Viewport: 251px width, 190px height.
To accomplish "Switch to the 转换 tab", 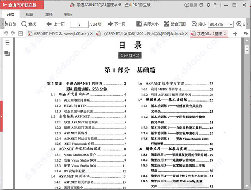I will 68,14.
